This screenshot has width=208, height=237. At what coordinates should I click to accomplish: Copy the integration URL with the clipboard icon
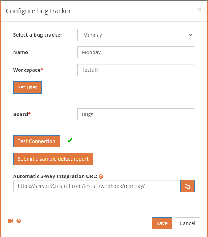coord(188,186)
